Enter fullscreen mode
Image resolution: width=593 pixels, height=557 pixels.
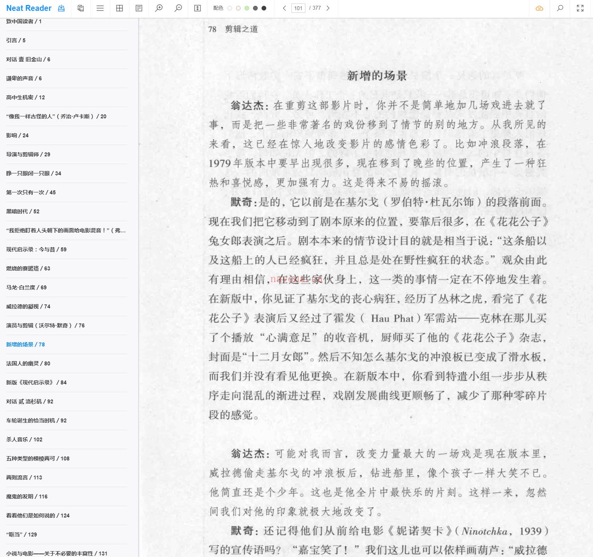[x=580, y=8]
